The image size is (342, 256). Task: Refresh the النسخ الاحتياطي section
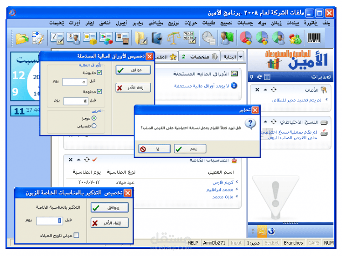pos(274,122)
